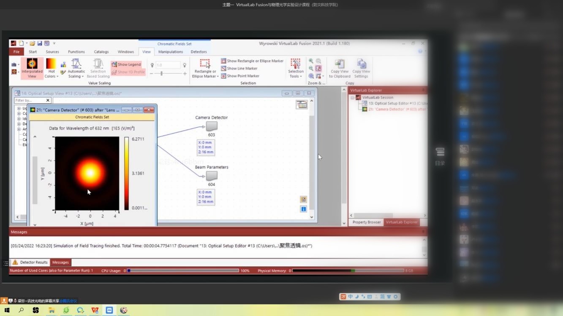Click the zoom in magnifier icon
The height and width of the screenshot is (316, 563).
click(311, 61)
